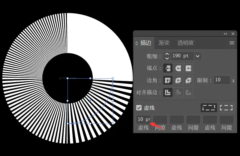The image size is (240, 156).
Task: Select the round cap endpoint icon
Action: click(x=178, y=68)
